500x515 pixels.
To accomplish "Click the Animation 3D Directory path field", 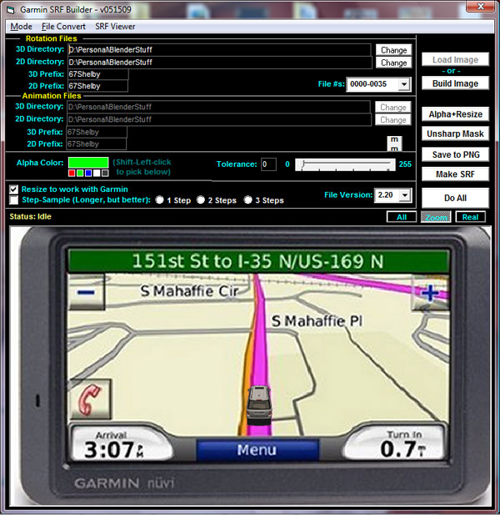I will [218, 107].
